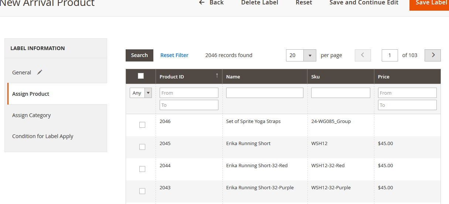Click the previous page left chevron
This screenshot has height=204, width=449.
pos(363,55)
